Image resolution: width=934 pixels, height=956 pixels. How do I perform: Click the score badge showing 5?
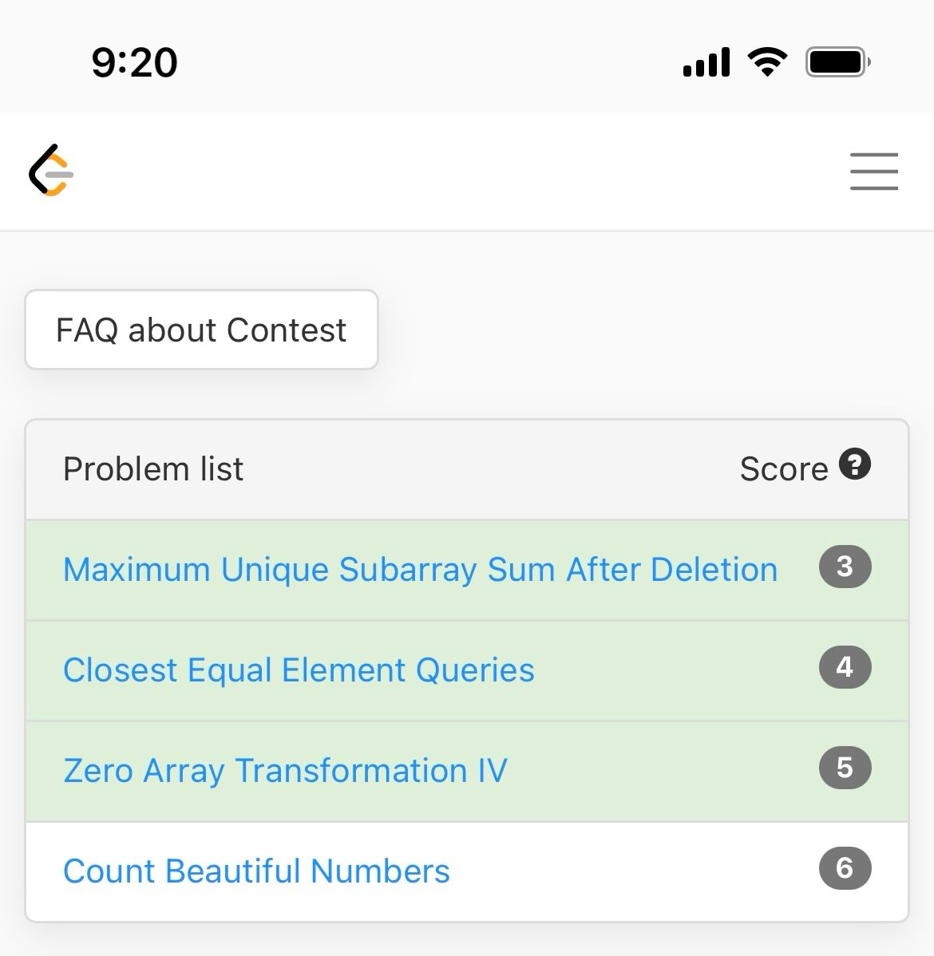(845, 768)
